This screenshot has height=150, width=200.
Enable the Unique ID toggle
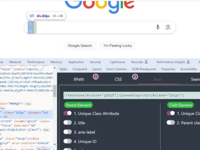click(68, 141)
